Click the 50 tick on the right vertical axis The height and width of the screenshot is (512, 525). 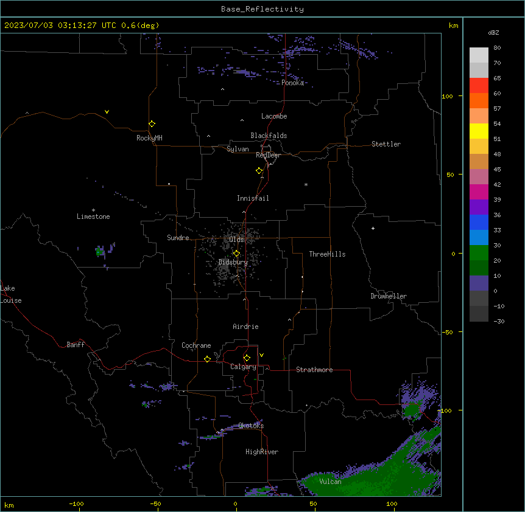[x=450, y=175]
